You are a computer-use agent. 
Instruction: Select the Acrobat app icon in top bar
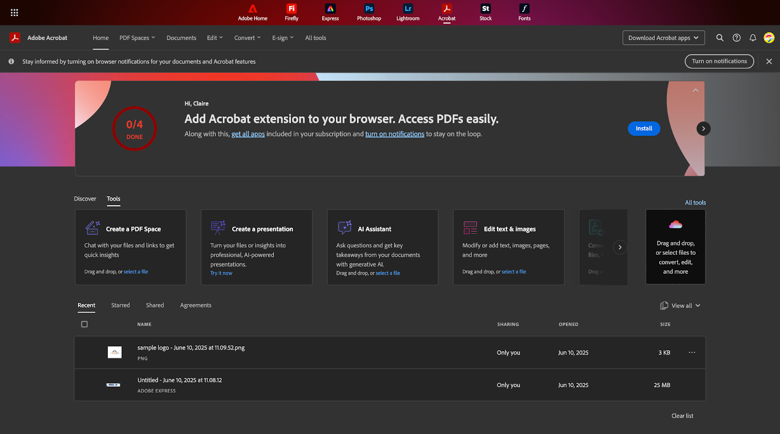coord(447,13)
